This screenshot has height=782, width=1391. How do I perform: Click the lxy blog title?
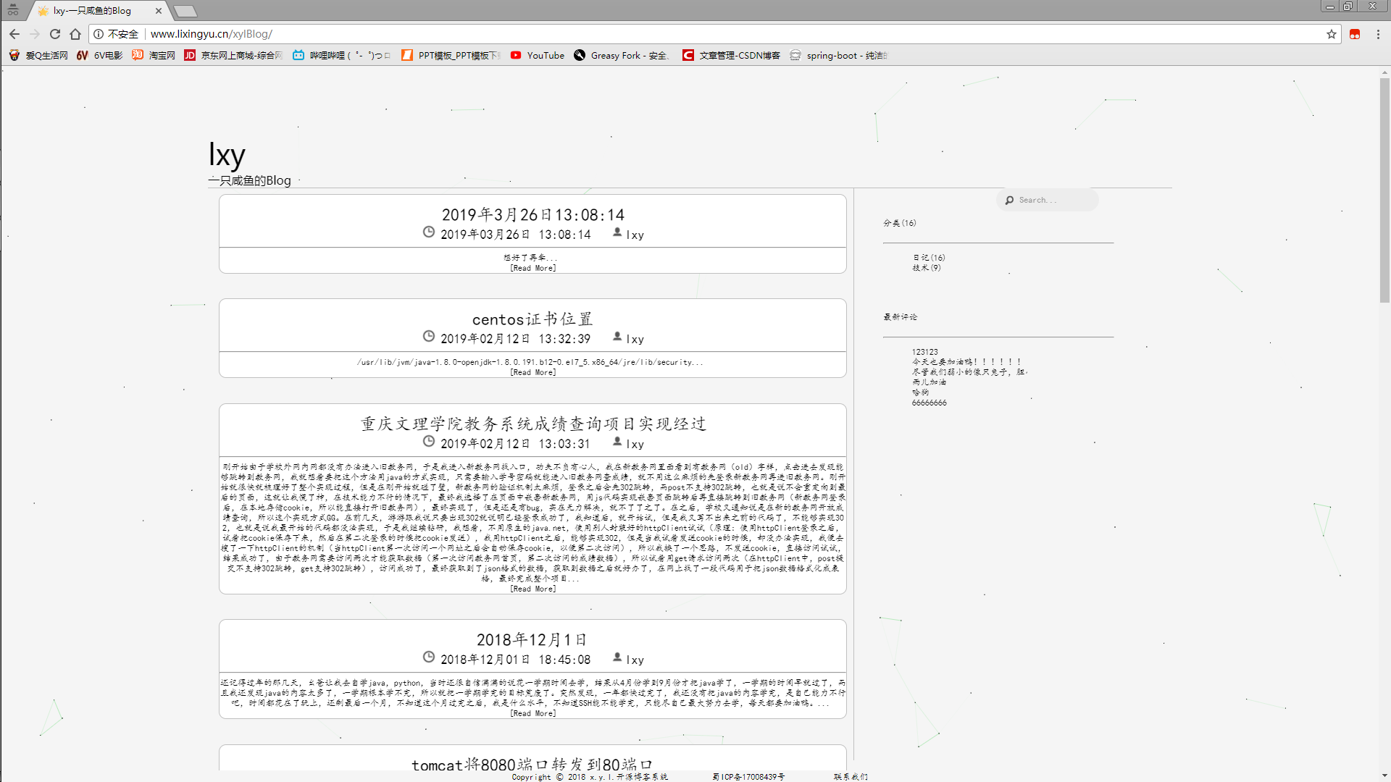click(x=227, y=154)
